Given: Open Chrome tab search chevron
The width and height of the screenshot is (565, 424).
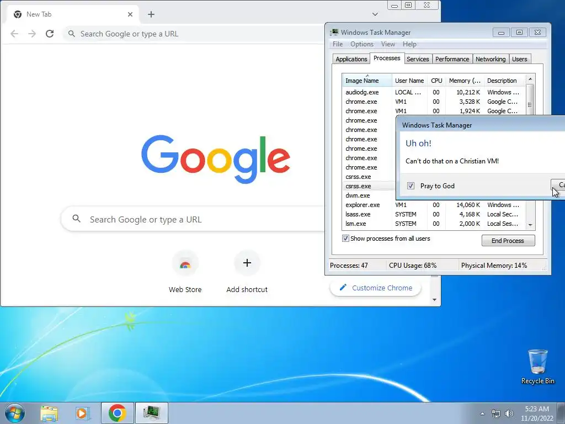Looking at the screenshot, I should (x=375, y=14).
